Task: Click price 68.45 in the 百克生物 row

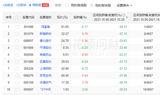Action: tap(65, 76)
